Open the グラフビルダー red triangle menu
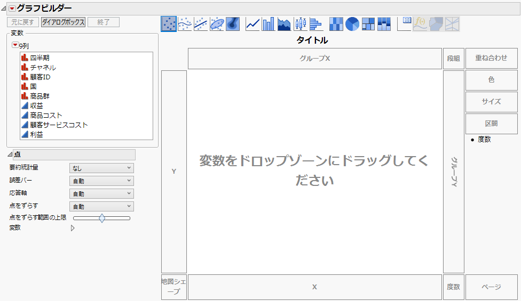 (x=12, y=8)
